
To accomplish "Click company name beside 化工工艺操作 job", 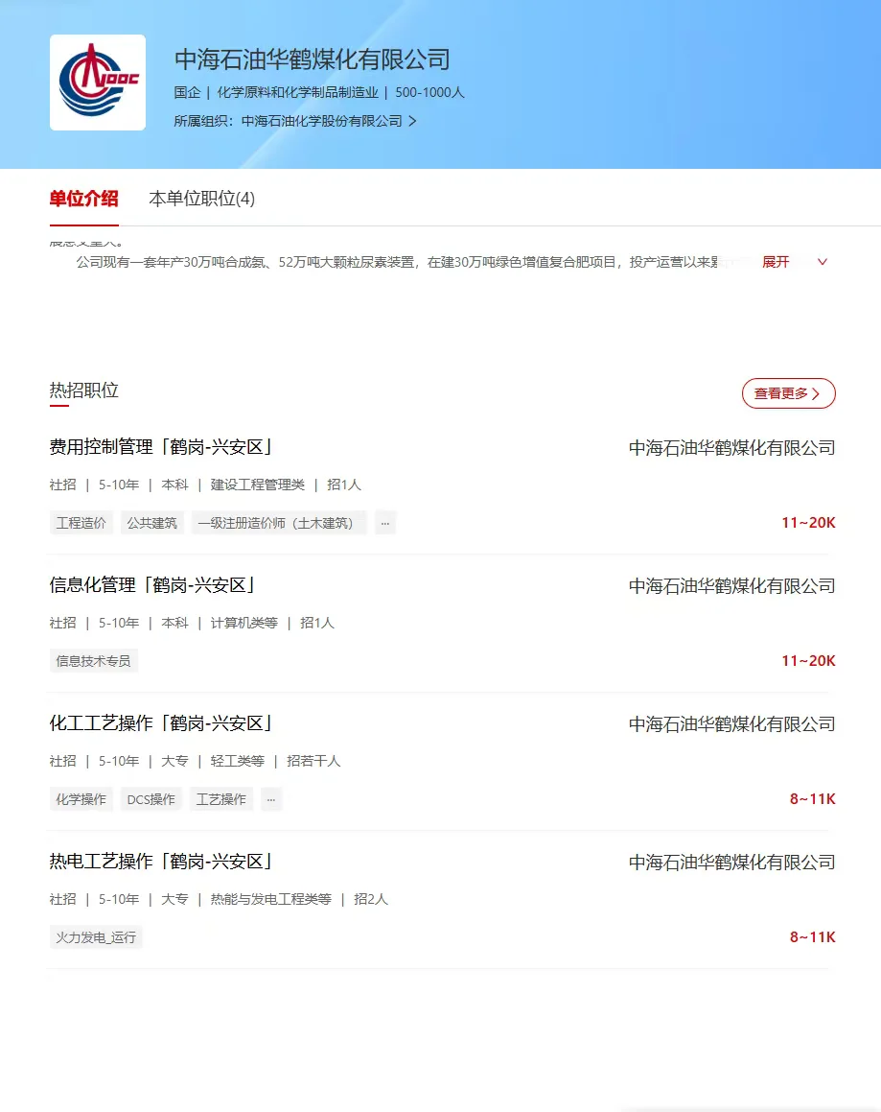I will (x=732, y=724).
